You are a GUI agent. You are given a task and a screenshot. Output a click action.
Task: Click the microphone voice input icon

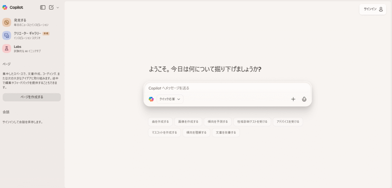point(304,99)
